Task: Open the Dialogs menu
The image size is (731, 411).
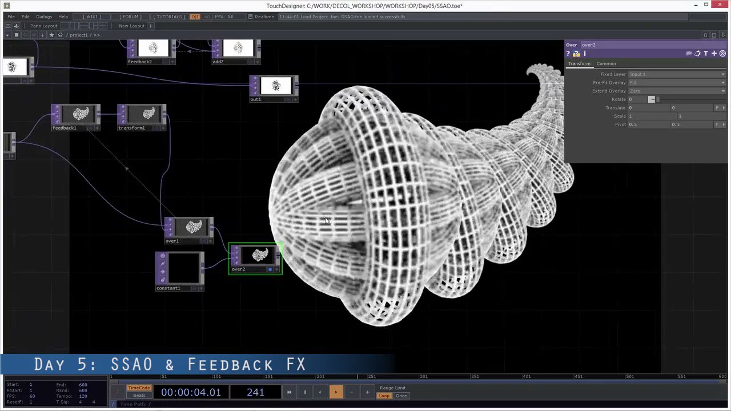Action: coord(44,17)
